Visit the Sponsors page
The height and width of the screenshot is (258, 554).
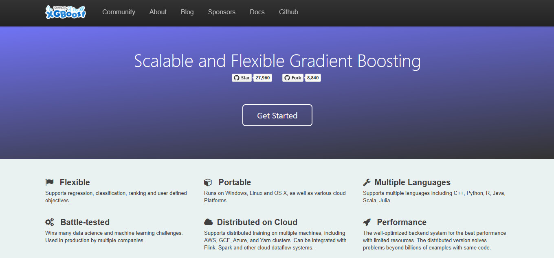(x=222, y=12)
